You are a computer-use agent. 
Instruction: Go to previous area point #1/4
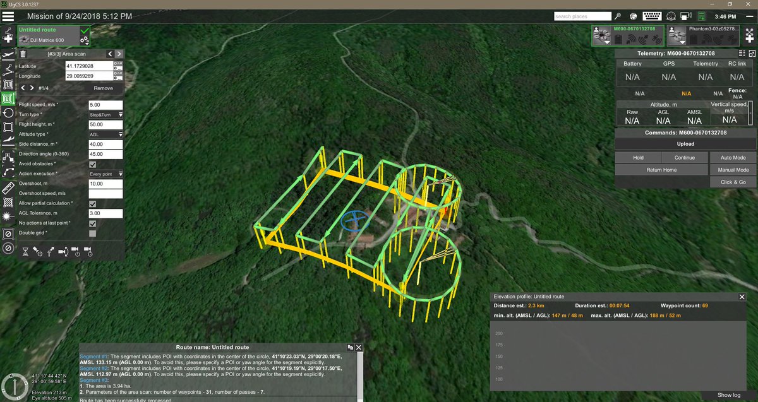tap(23, 88)
